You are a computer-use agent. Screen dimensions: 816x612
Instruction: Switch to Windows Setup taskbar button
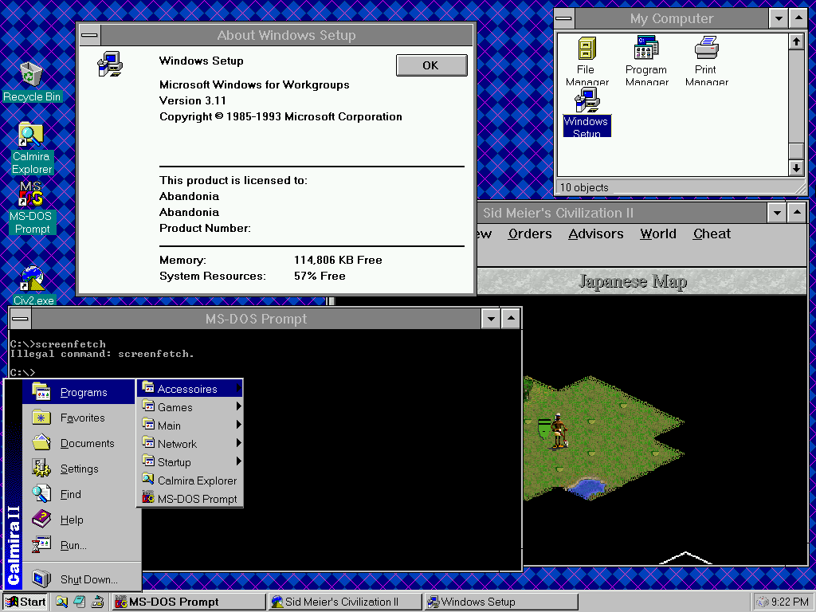click(501, 602)
